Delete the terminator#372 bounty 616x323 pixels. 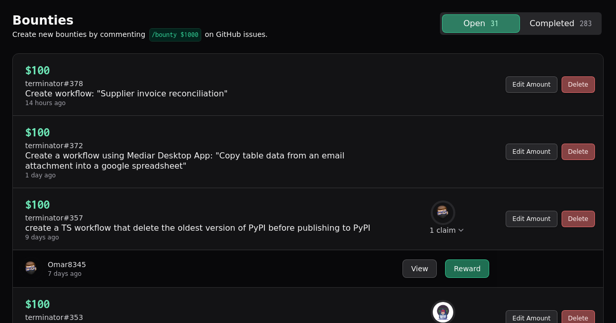578,152
